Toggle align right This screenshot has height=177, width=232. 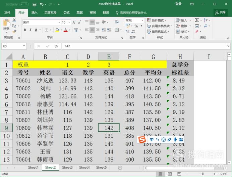pyautogui.click(x=98, y=30)
